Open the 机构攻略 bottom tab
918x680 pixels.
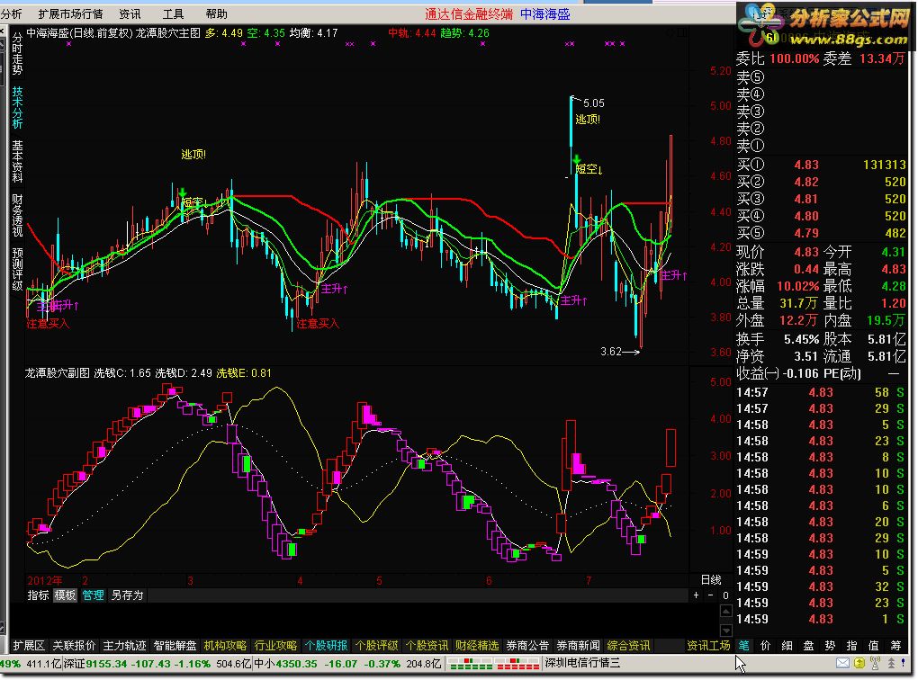pyautogui.click(x=225, y=646)
